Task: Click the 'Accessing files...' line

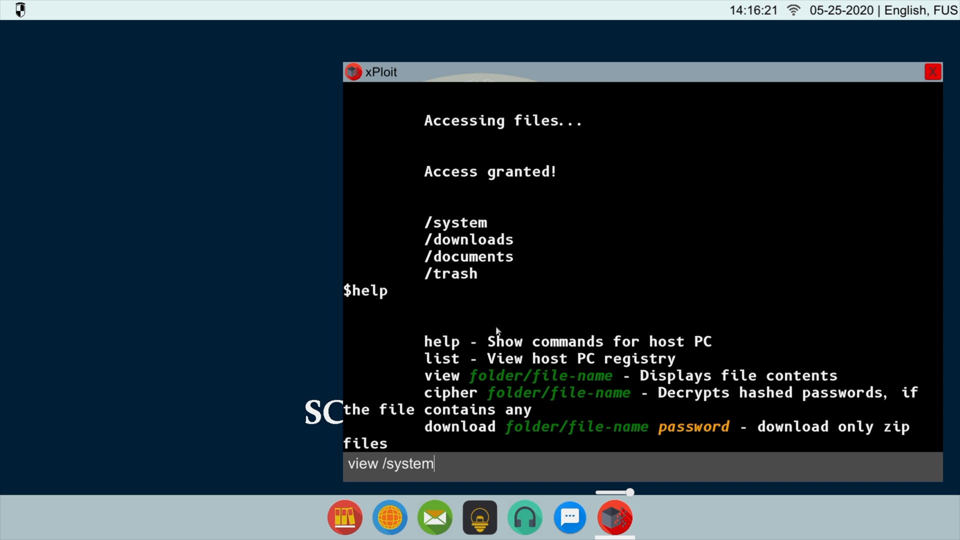Action: (x=503, y=121)
